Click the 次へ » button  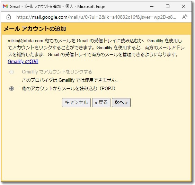tap(121, 103)
